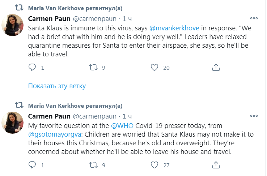This screenshot has width=267, height=176.
Task: Open Carmen Paun name in first tweet
Action: [x=50, y=18]
